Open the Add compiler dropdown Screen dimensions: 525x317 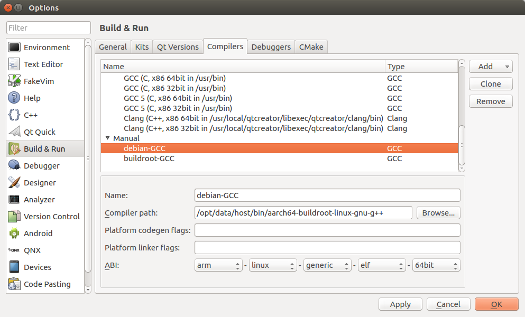(490, 67)
